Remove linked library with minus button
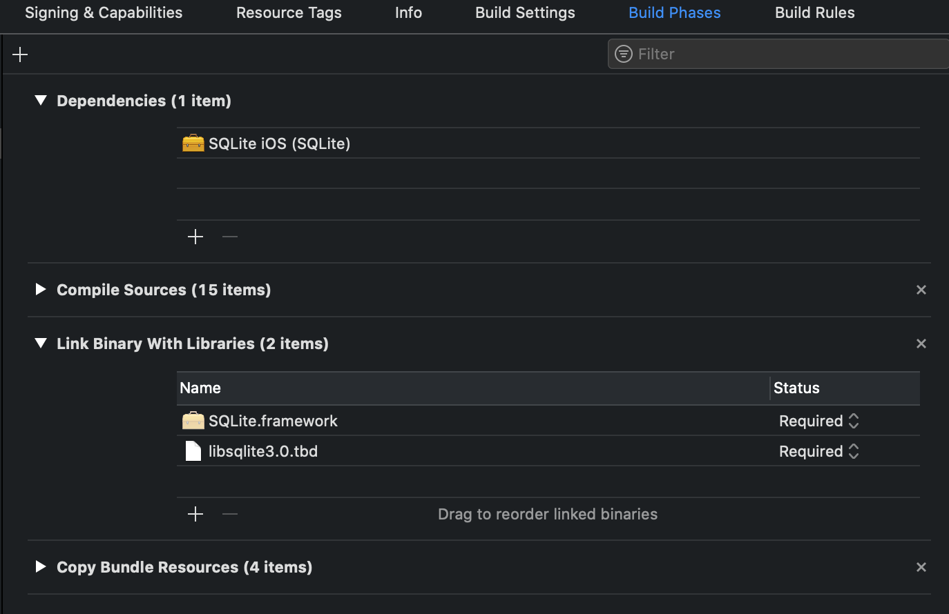This screenshot has width=949, height=614. tap(230, 514)
